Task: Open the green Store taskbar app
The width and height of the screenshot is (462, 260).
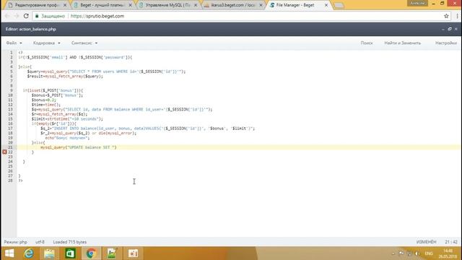Action: pyautogui.click(x=70, y=253)
